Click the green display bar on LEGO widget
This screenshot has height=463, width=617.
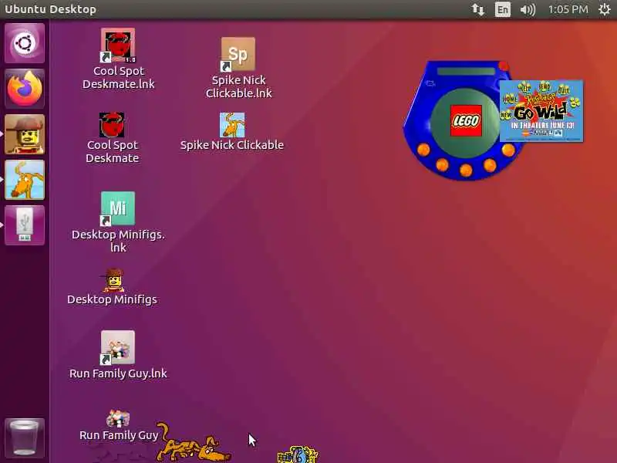[x=466, y=71]
